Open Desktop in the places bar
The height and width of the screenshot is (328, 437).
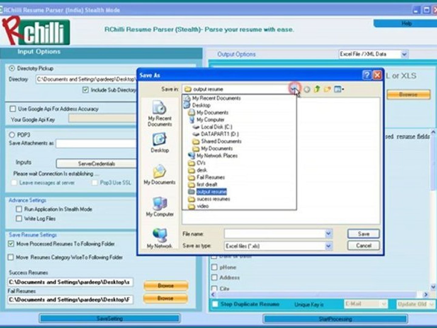click(160, 143)
